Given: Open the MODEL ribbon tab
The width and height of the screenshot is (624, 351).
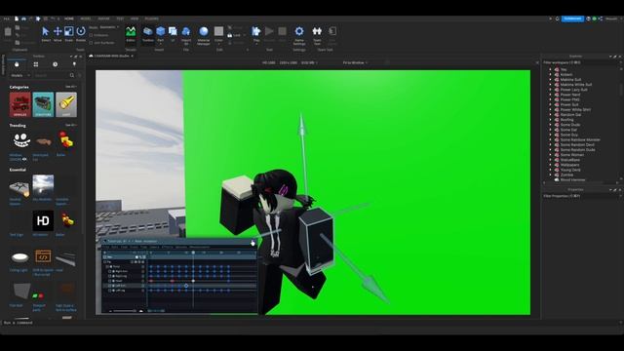Looking at the screenshot, I should click(x=86, y=19).
